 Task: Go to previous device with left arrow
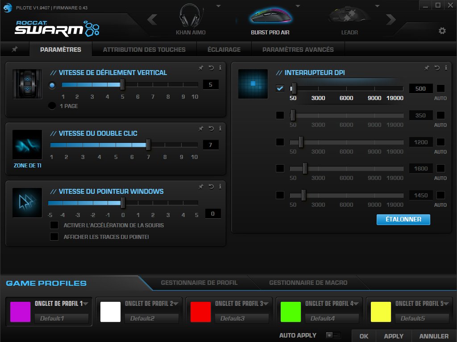[x=153, y=20]
